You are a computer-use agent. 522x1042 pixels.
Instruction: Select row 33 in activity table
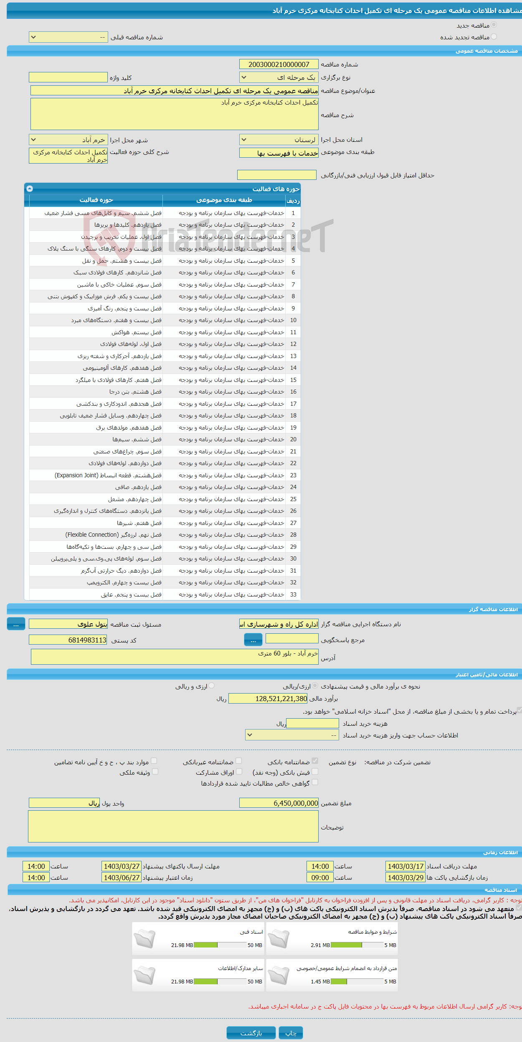pos(165,594)
